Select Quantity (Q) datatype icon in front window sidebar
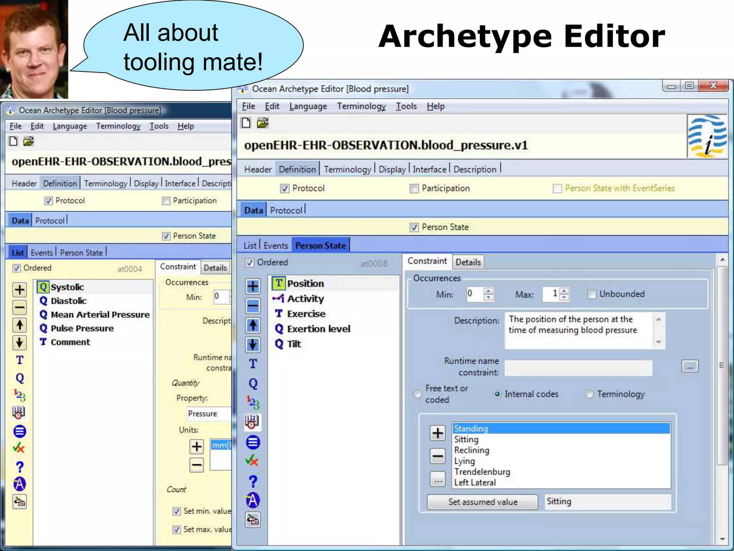This screenshot has height=551, width=734. click(x=253, y=383)
